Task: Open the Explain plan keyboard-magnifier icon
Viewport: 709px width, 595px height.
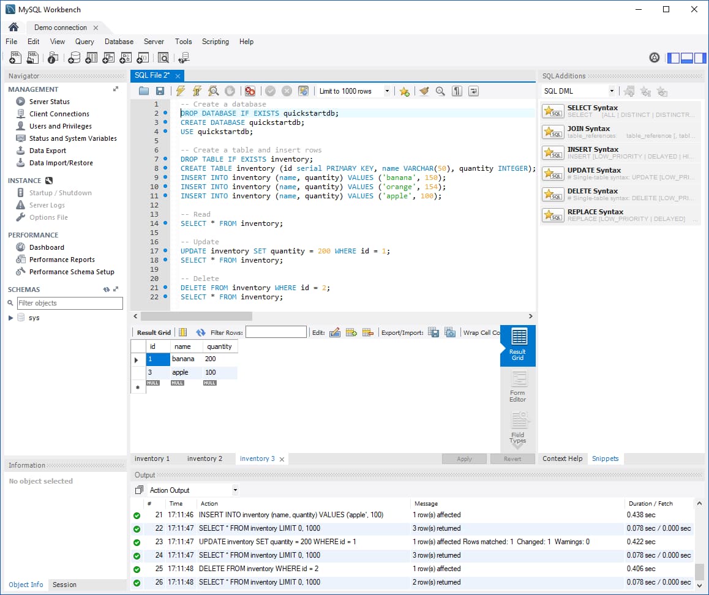Action: (x=213, y=91)
